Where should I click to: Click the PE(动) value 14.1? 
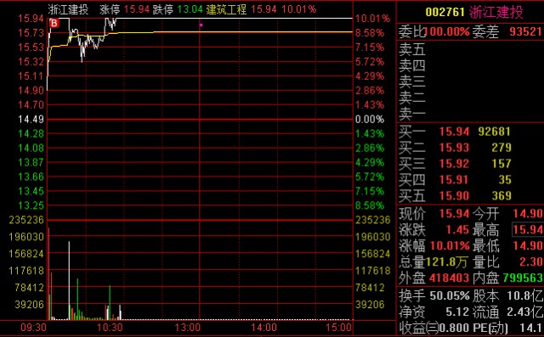530,328
